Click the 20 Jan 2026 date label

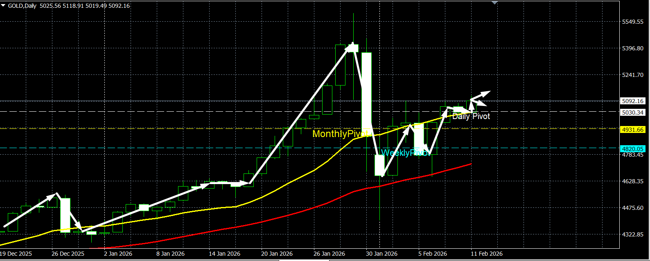[278, 254]
